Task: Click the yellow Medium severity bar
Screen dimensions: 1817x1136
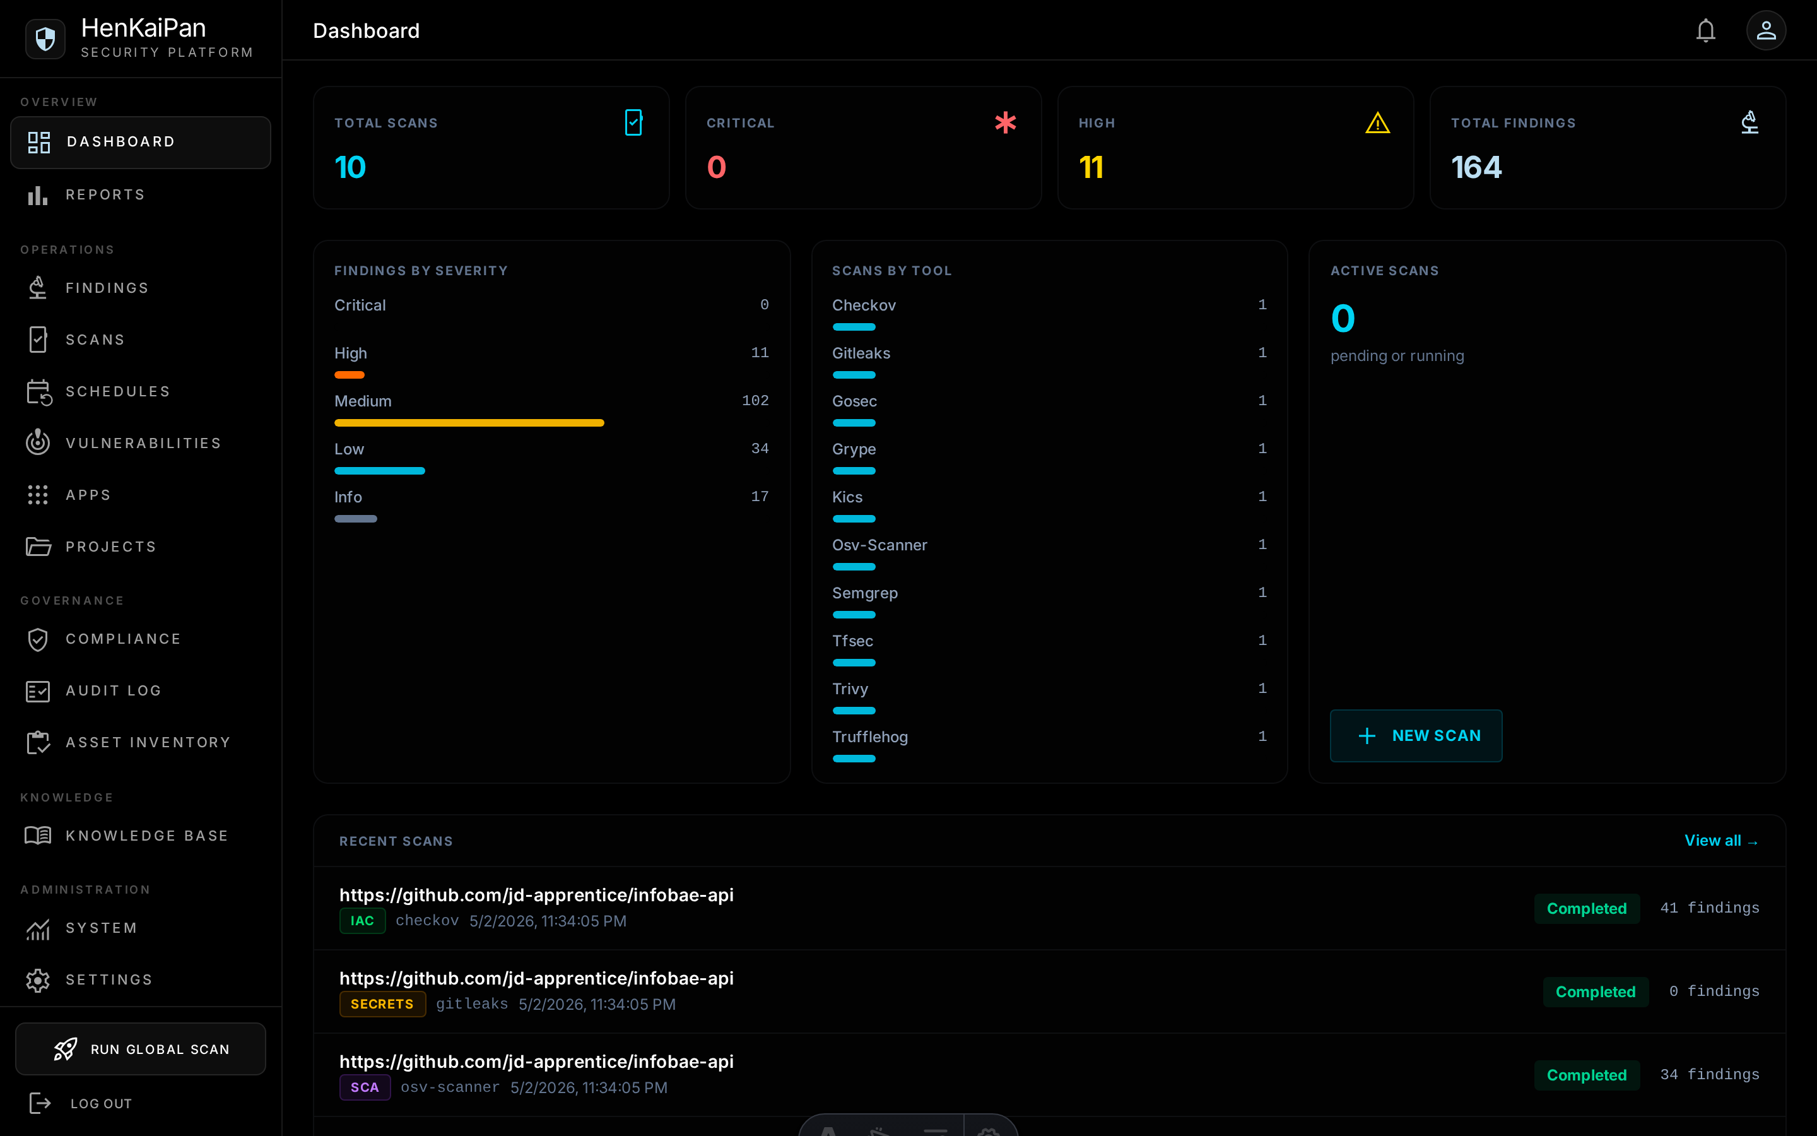Action: tap(469, 423)
